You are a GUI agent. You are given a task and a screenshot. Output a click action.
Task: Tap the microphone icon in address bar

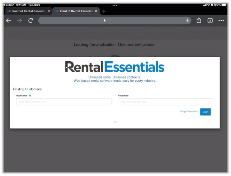tap(187, 20)
